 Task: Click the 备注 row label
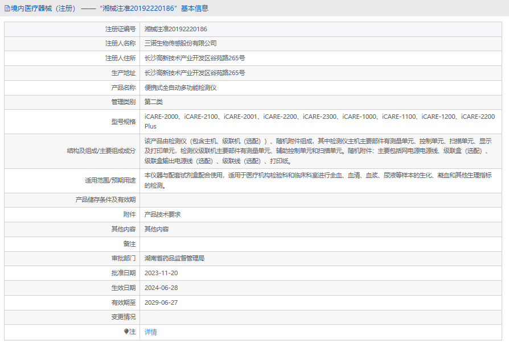129,244
